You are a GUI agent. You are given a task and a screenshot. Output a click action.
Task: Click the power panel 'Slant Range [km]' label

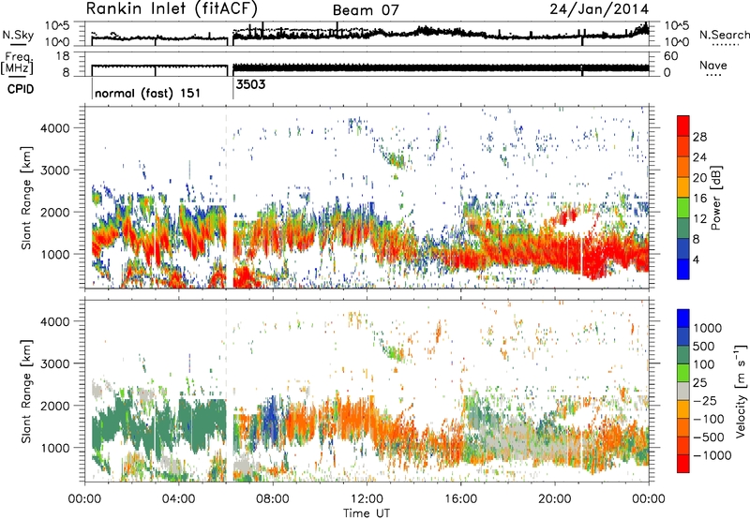pyautogui.click(x=26, y=198)
